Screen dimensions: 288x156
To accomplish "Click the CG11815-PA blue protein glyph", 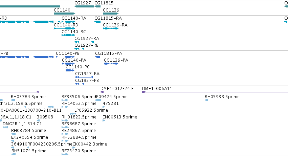I will pos(98,57).
